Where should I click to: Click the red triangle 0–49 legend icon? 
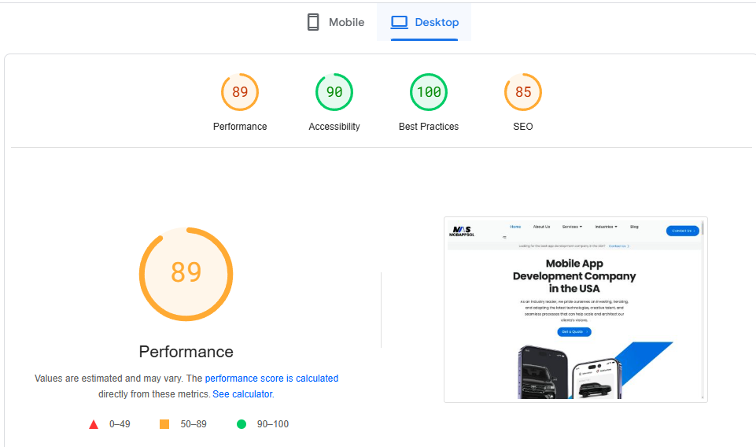[x=94, y=424]
